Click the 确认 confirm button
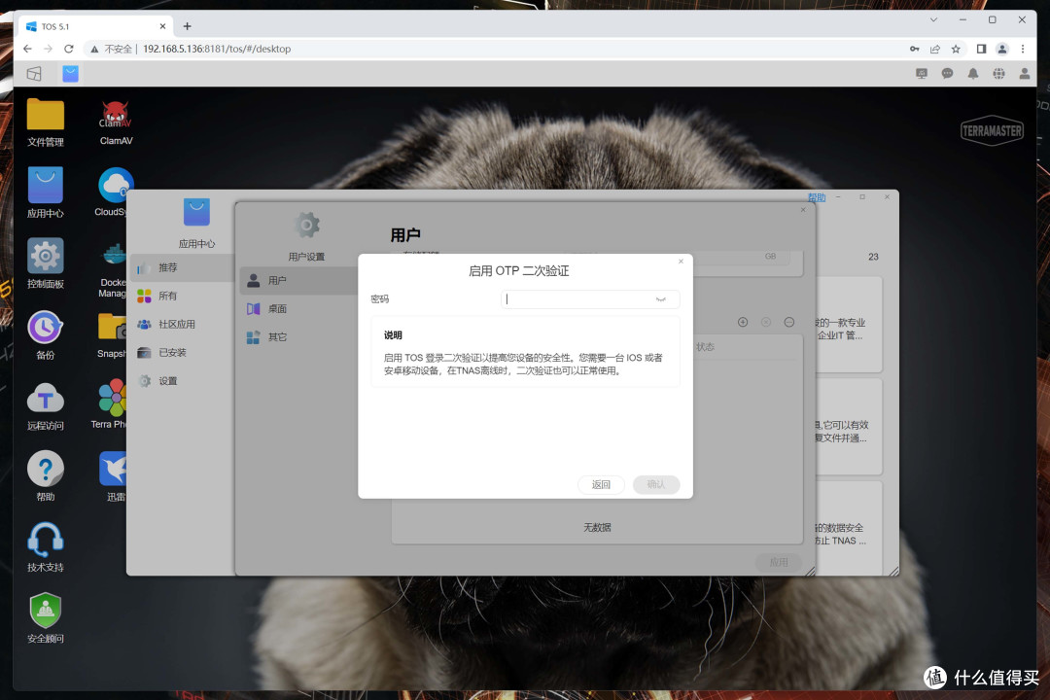 click(x=656, y=484)
